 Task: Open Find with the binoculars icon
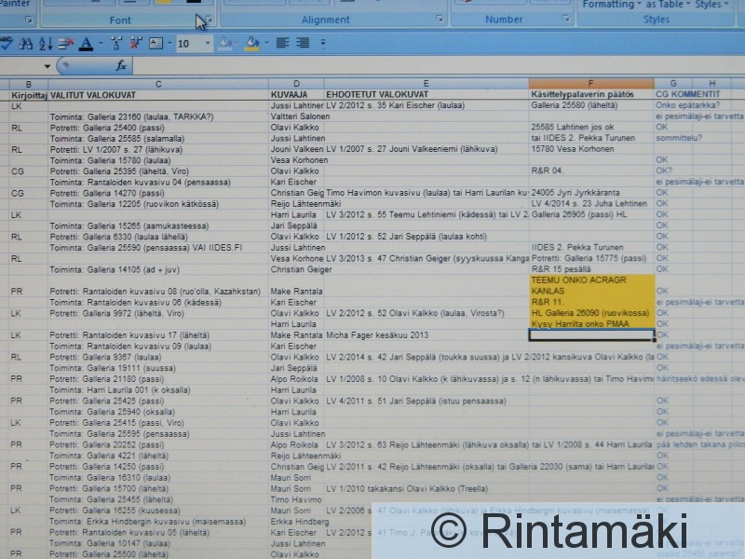pos(26,44)
